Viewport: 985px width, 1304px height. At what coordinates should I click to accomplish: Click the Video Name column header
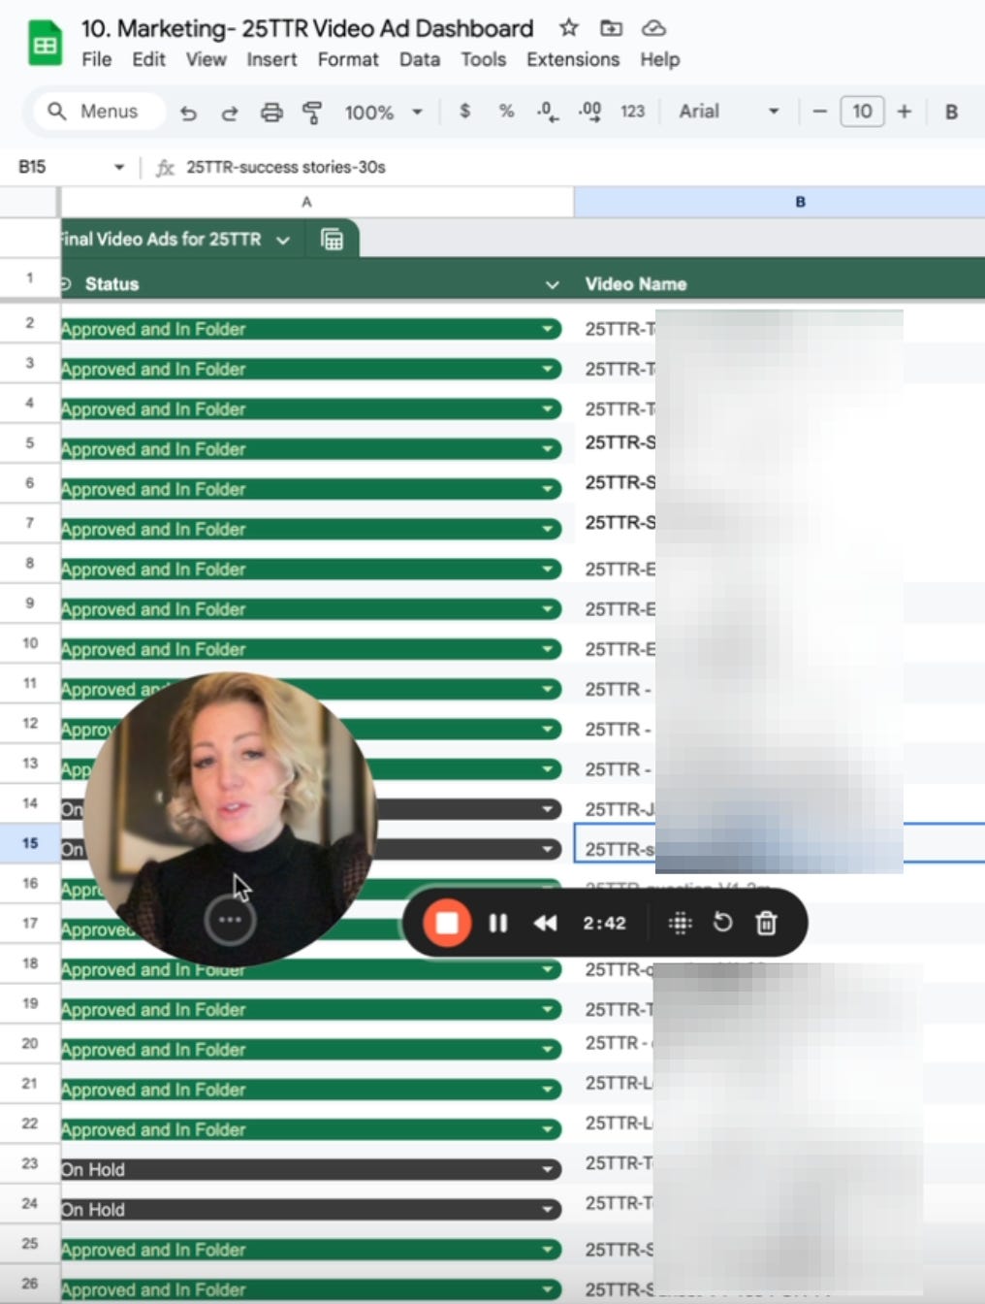(636, 284)
